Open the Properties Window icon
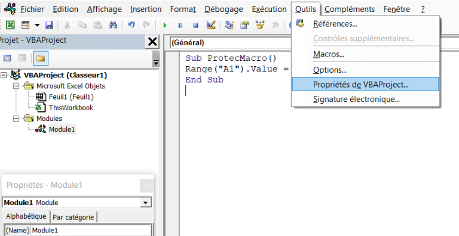This screenshot has width=459, height=236. click(244, 25)
